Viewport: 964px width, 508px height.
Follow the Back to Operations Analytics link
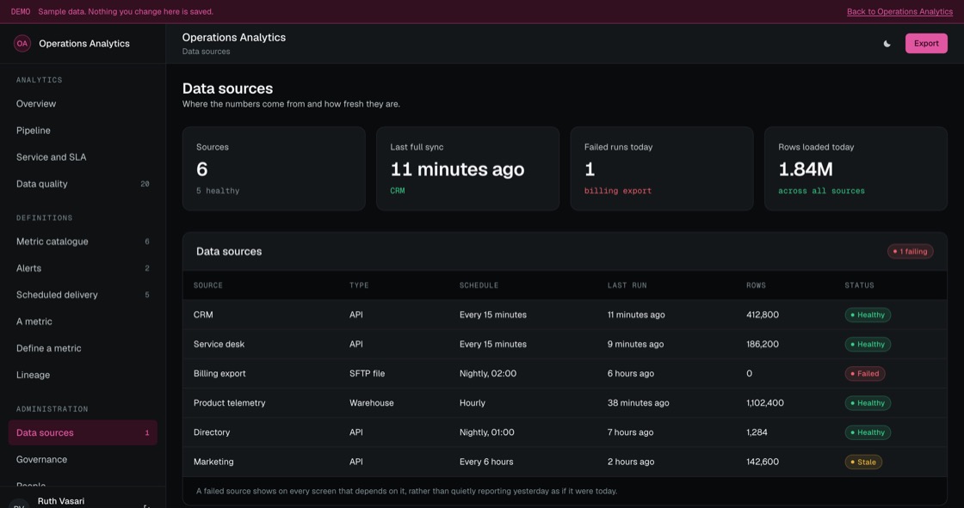(x=899, y=12)
